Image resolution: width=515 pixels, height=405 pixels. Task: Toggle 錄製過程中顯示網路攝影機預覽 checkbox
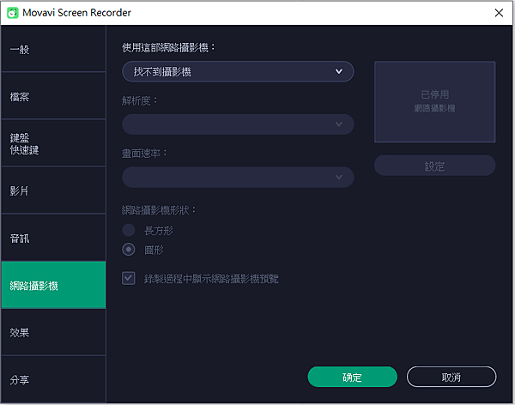[129, 278]
